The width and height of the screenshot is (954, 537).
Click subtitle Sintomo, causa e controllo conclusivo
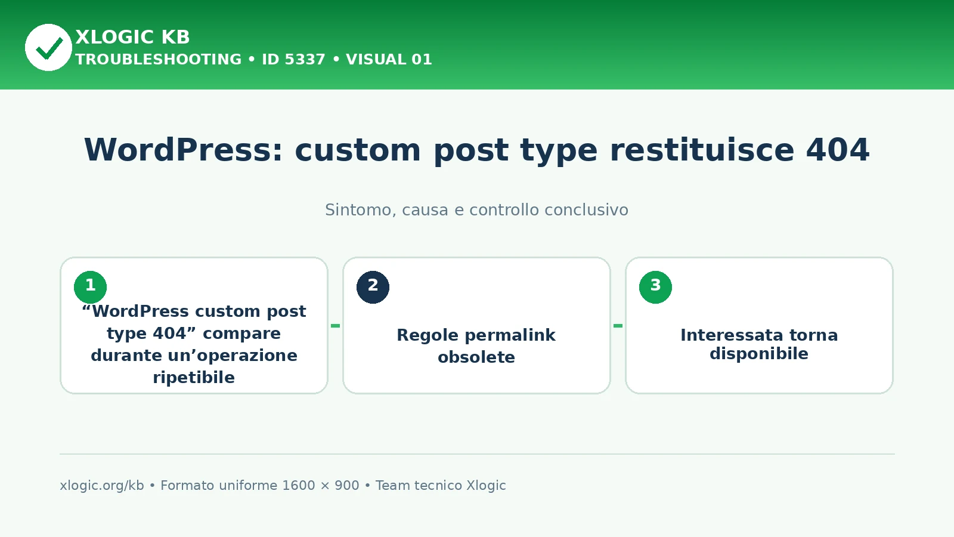click(x=476, y=210)
